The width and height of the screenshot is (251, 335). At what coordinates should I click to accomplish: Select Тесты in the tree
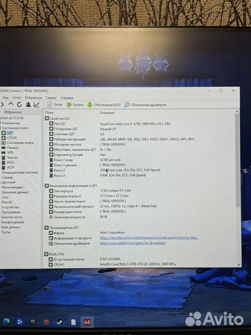click(6, 232)
